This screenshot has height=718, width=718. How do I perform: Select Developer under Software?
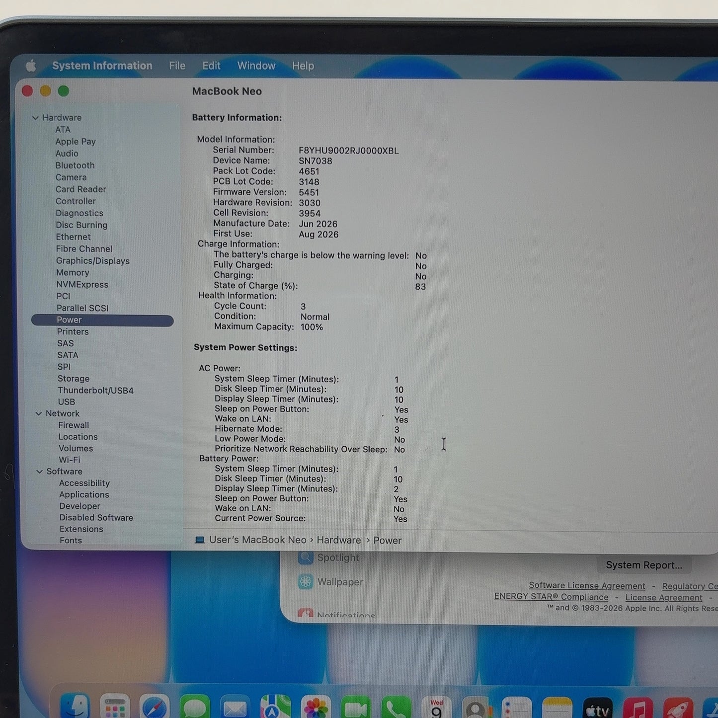pos(80,506)
